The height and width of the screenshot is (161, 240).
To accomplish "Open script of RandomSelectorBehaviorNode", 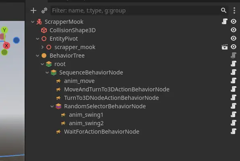I will (234, 106).
